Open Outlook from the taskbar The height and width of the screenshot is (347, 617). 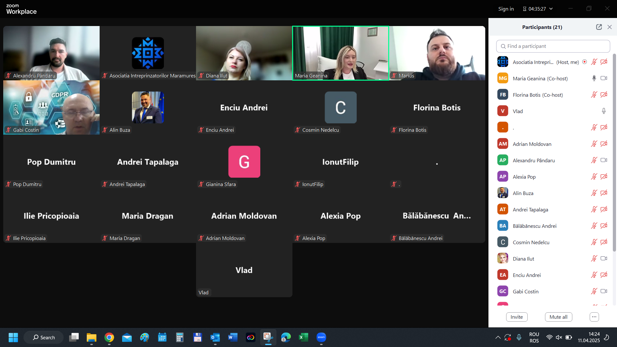(215, 337)
